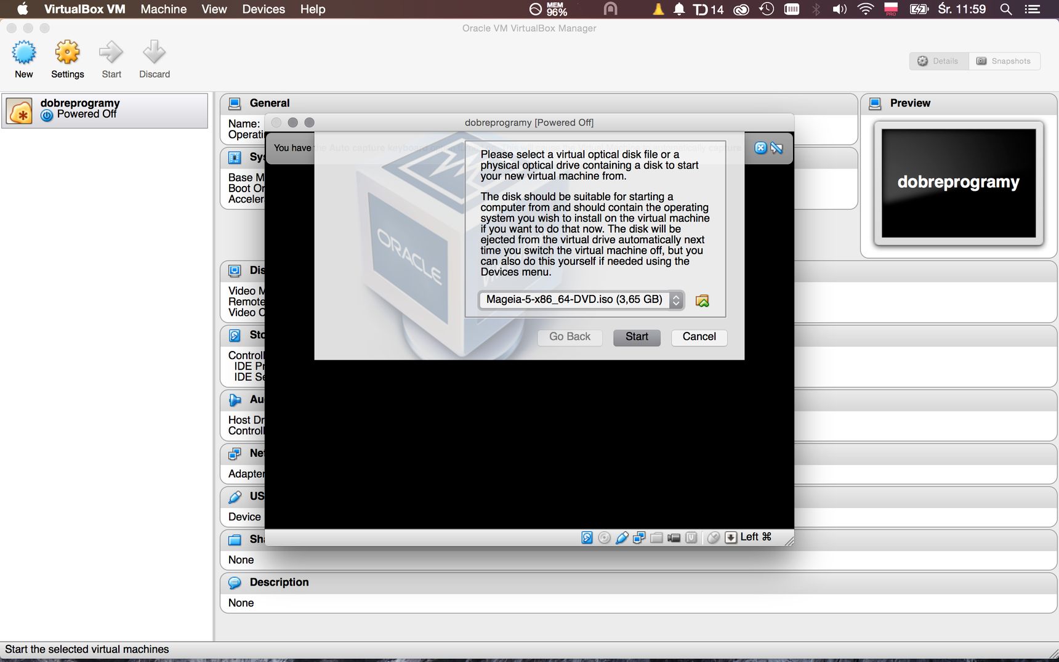
Task: Click Cancel in the disk selection dialog
Action: 699,337
